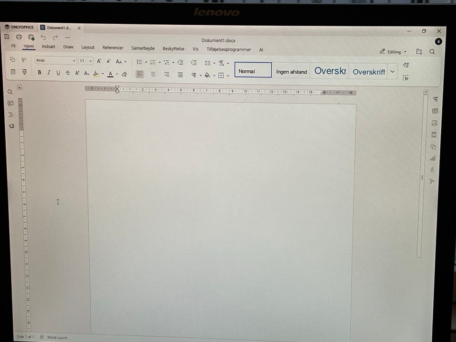Open the Editing mode dropdown
Screen dimensions: 456x342
(x=393, y=52)
